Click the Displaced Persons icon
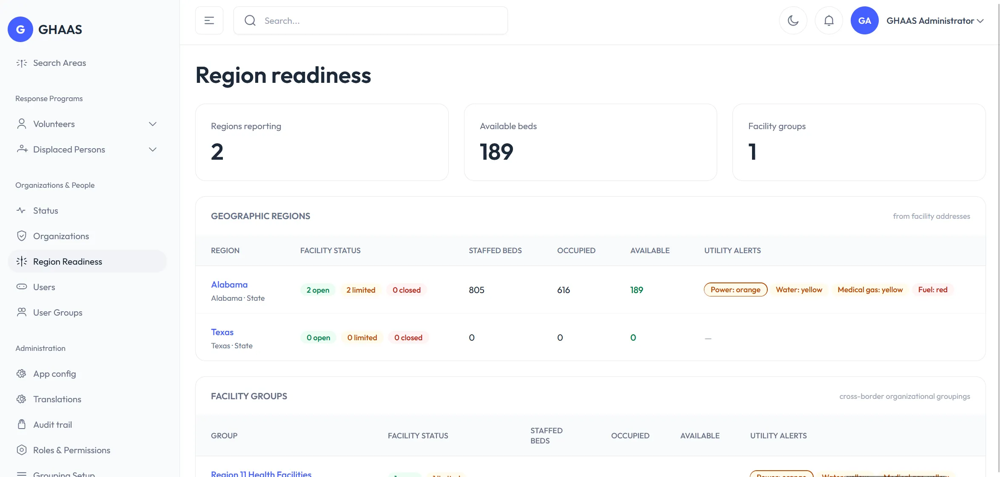1000x477 pixels. tap(22, 149)
